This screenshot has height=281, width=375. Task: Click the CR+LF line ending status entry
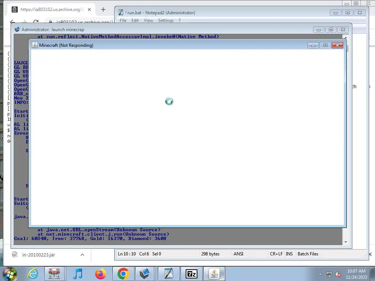click(x=276, y=254)
